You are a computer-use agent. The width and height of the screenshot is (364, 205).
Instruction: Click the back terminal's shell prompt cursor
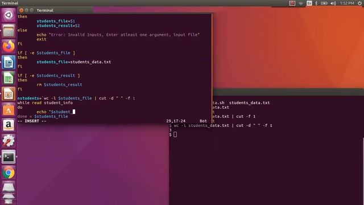click(x=175, y=134)
